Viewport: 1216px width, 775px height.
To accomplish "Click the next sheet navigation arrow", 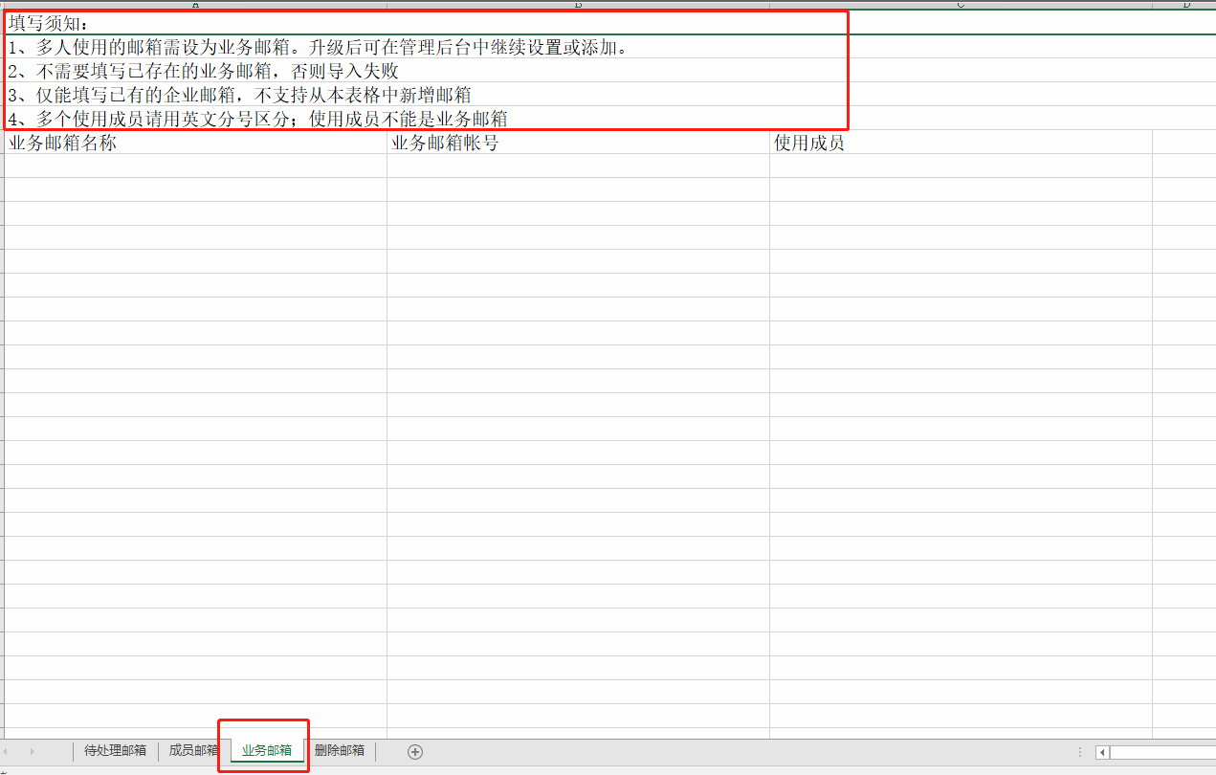I will pyautogui.click(x=33, y=751).
